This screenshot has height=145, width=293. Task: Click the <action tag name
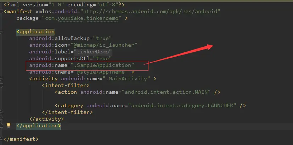pos(66,92)
